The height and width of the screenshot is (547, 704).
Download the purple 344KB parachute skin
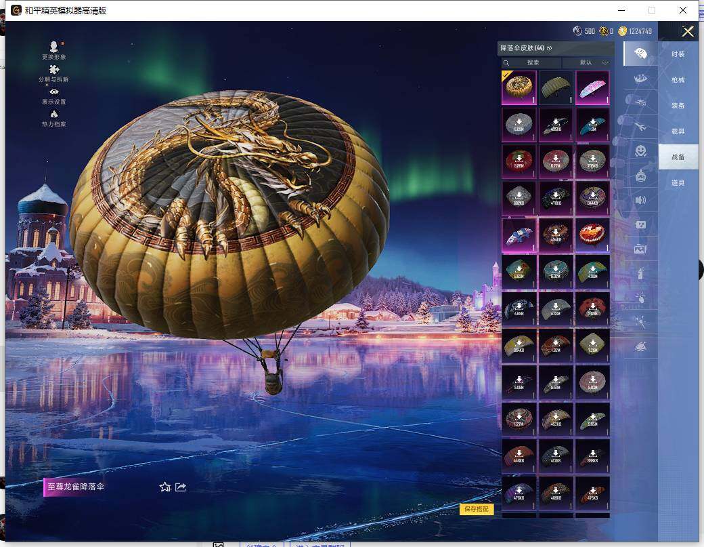click(x=592, y=198)
